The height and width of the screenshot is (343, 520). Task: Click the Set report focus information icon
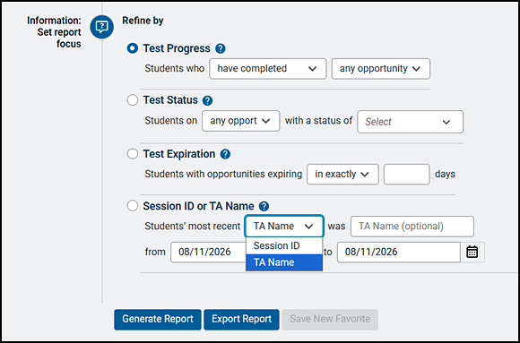tap(102, 27)
